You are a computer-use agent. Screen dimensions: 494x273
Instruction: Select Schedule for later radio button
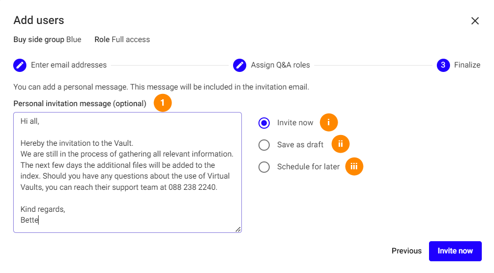click(x=264, y=167)
